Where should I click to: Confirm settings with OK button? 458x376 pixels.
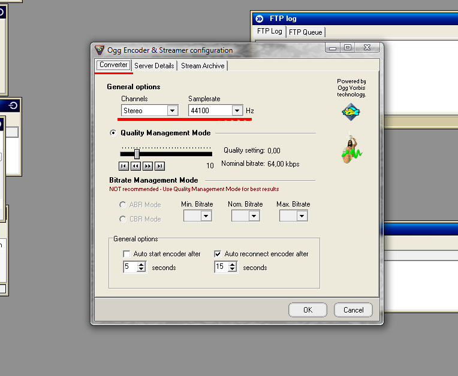coord(308,310)
